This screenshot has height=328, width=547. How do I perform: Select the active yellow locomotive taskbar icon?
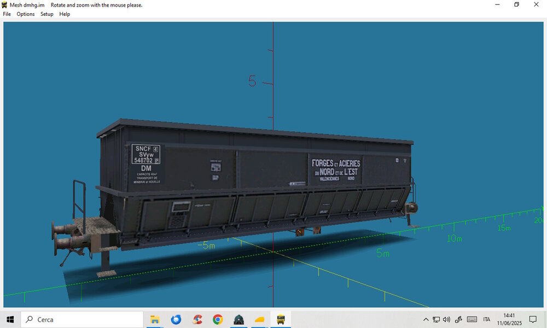pos(281,319)
